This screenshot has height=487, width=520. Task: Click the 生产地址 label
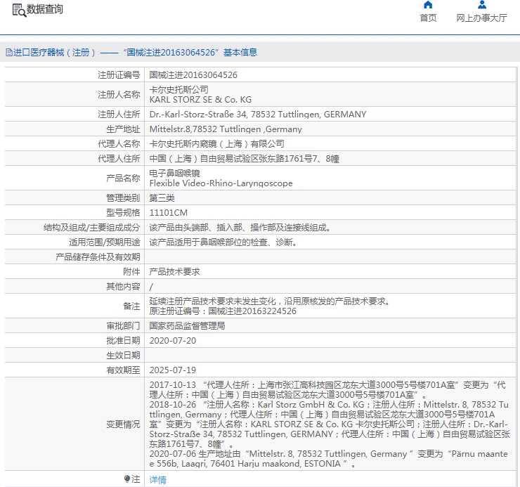click(x=123, y=129)
